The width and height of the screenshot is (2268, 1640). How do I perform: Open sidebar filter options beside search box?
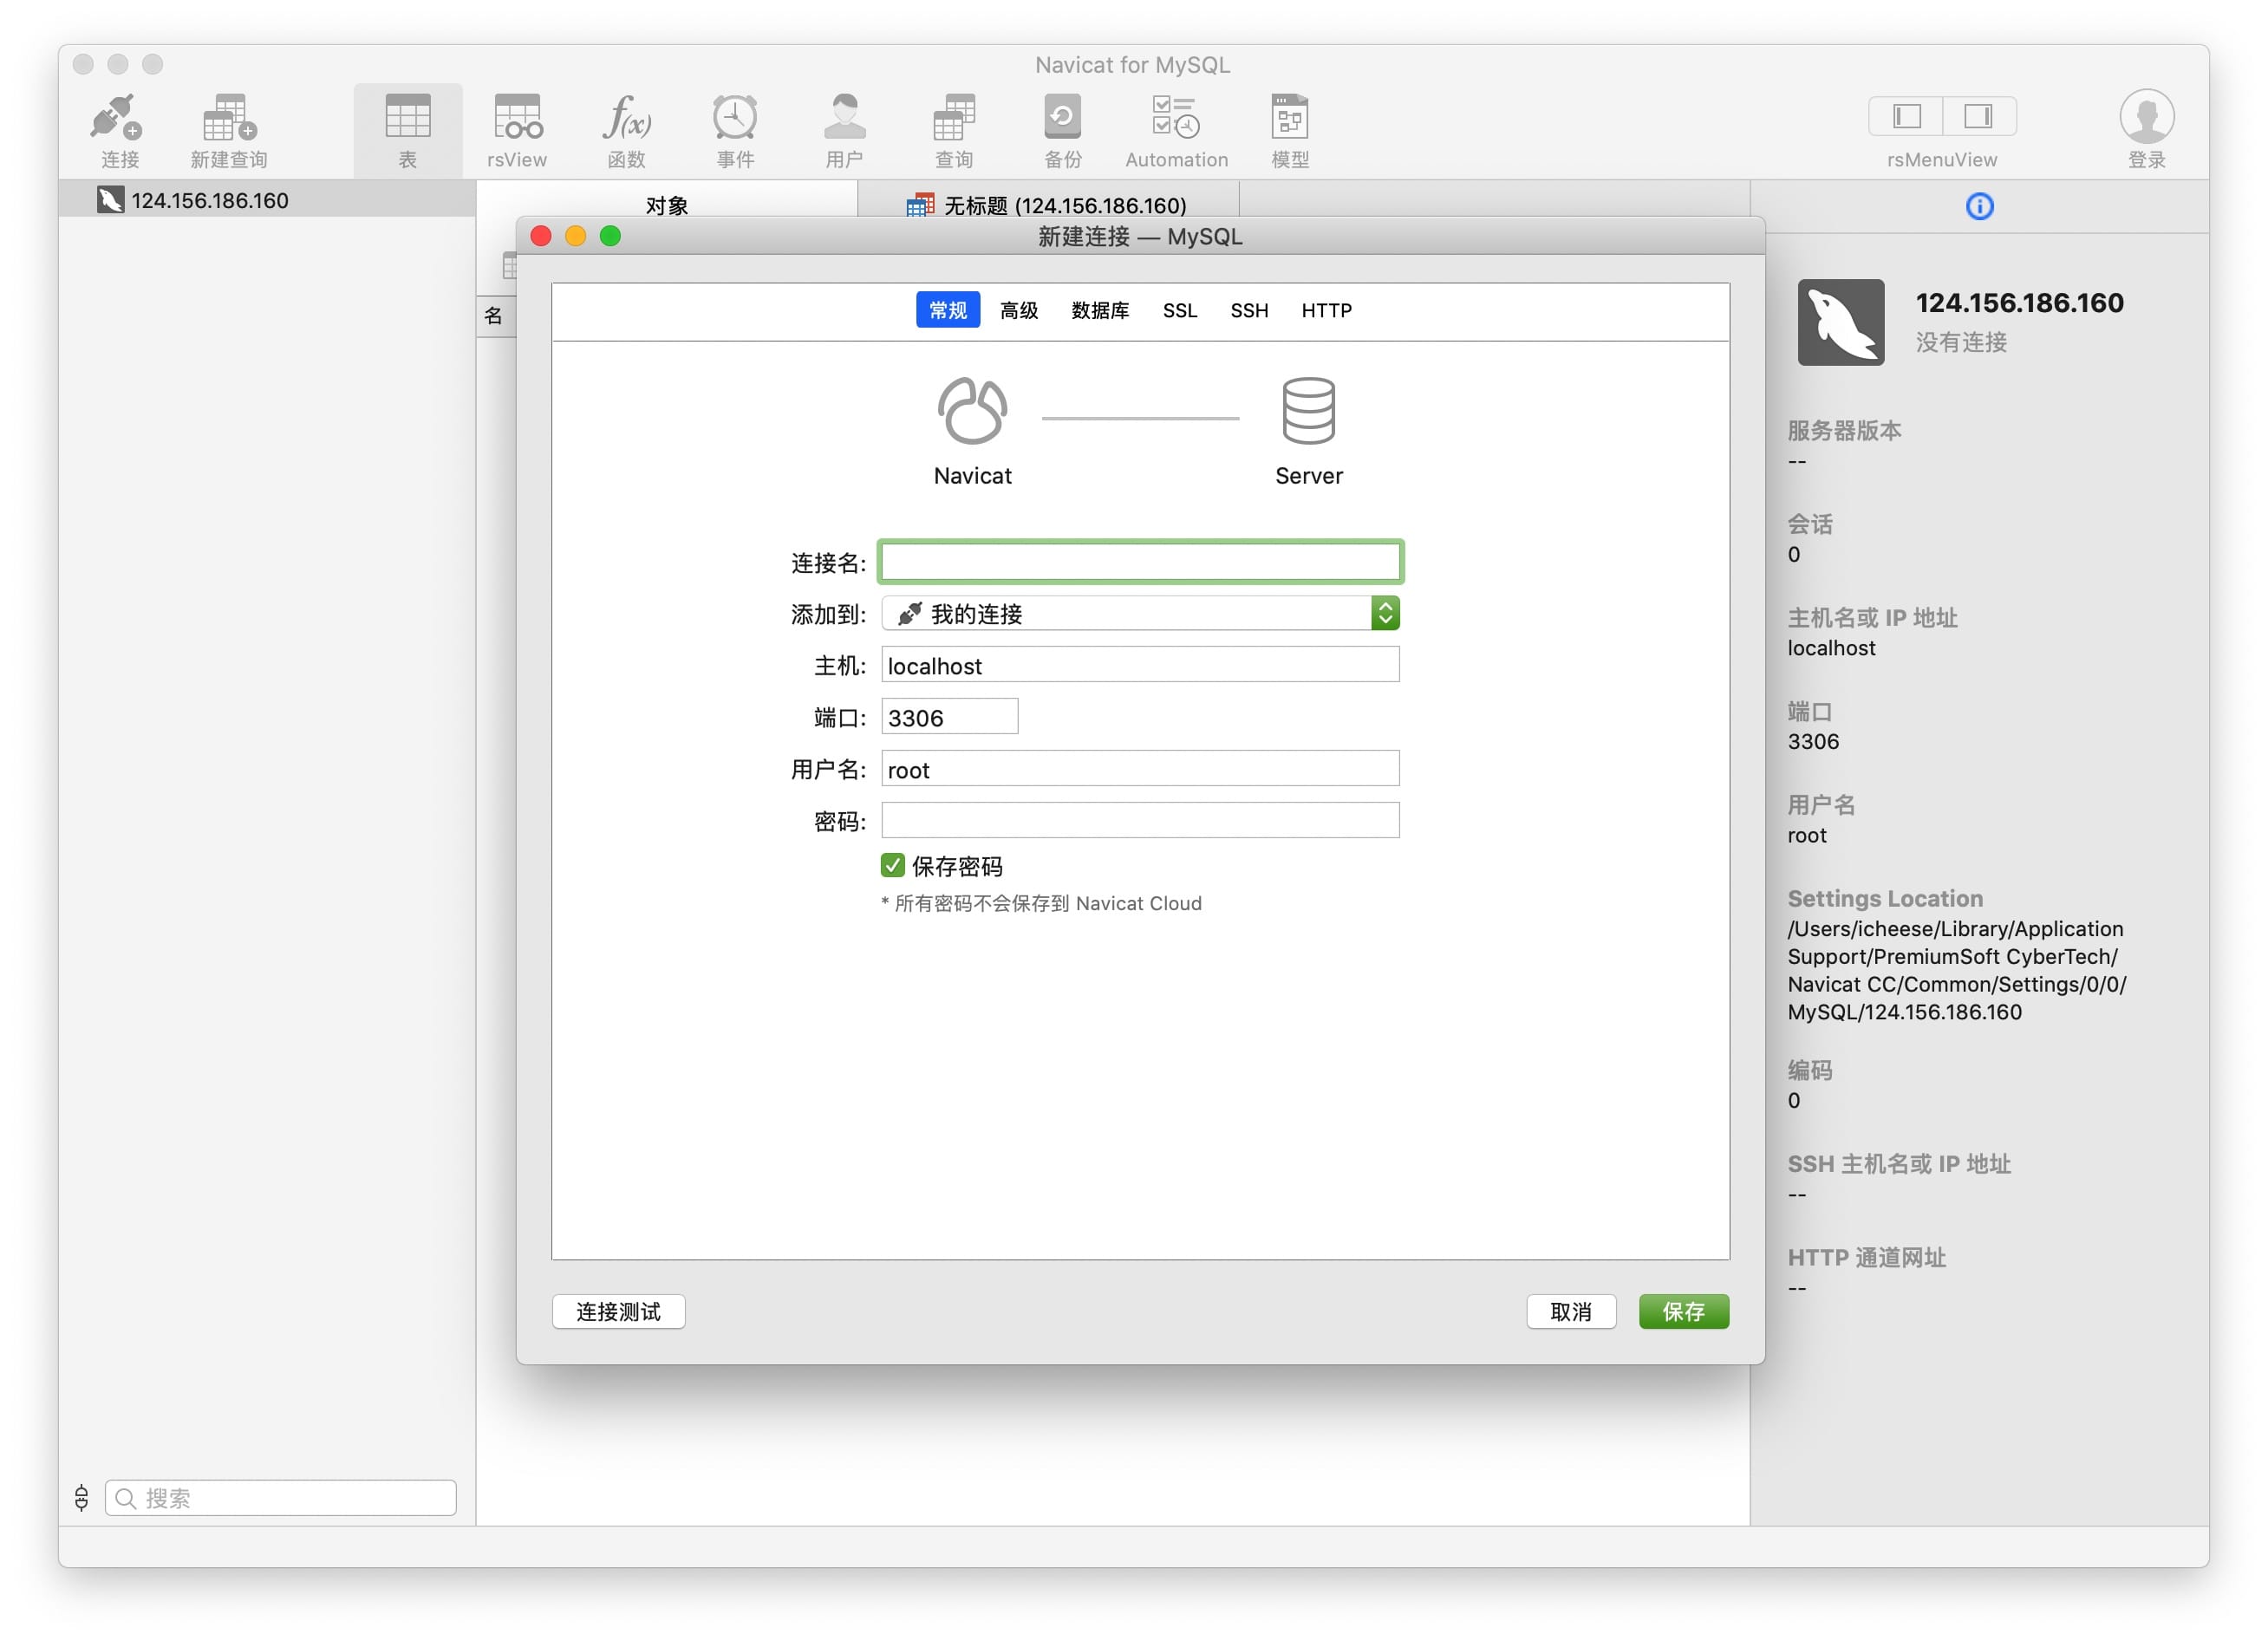(82, 1497)
